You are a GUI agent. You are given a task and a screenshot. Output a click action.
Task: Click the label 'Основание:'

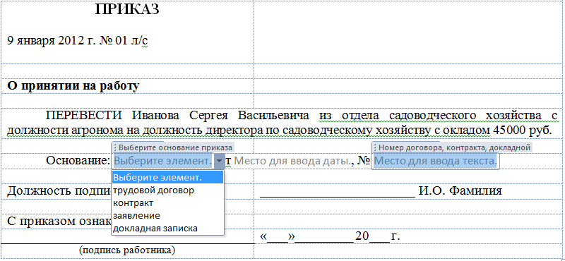(x=78, y=161)
